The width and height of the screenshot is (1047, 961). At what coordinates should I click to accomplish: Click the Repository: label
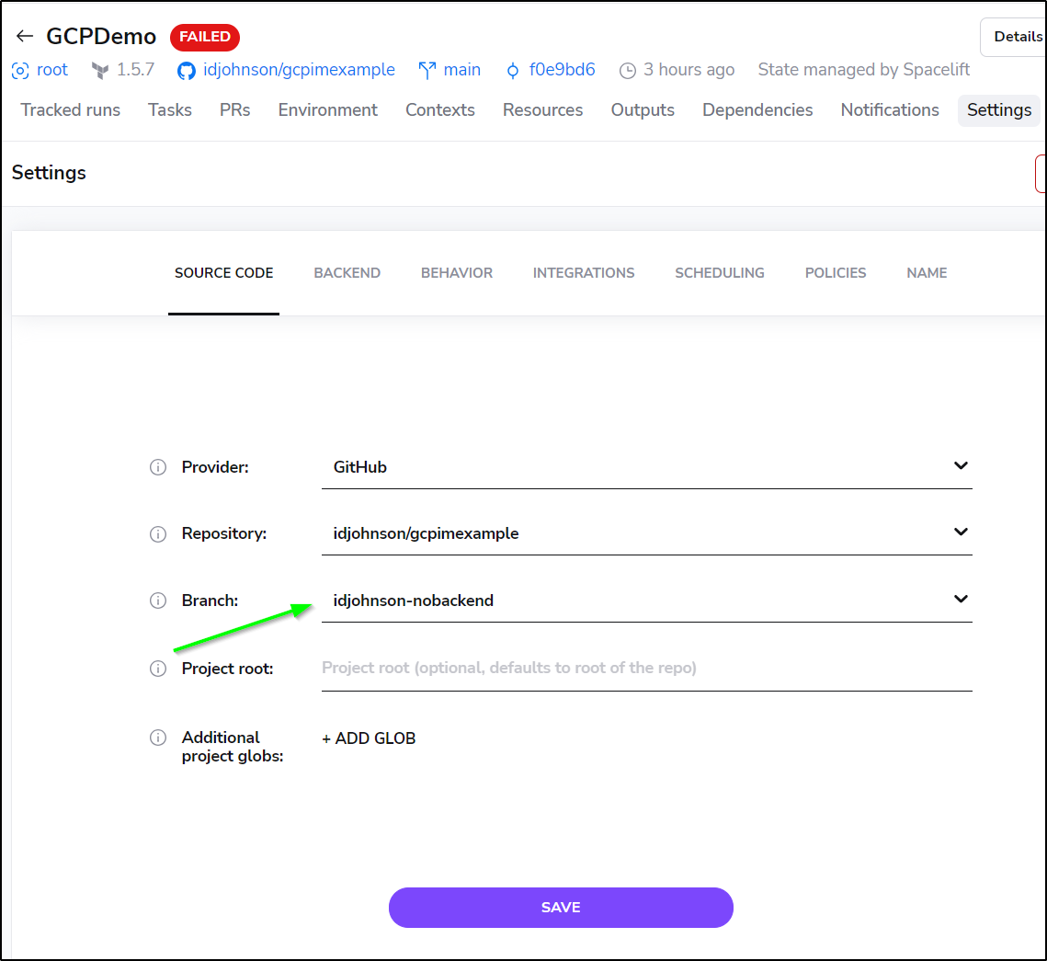click(224, 533)
